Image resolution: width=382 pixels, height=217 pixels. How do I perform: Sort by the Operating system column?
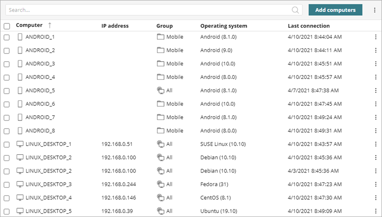[223, 26]
